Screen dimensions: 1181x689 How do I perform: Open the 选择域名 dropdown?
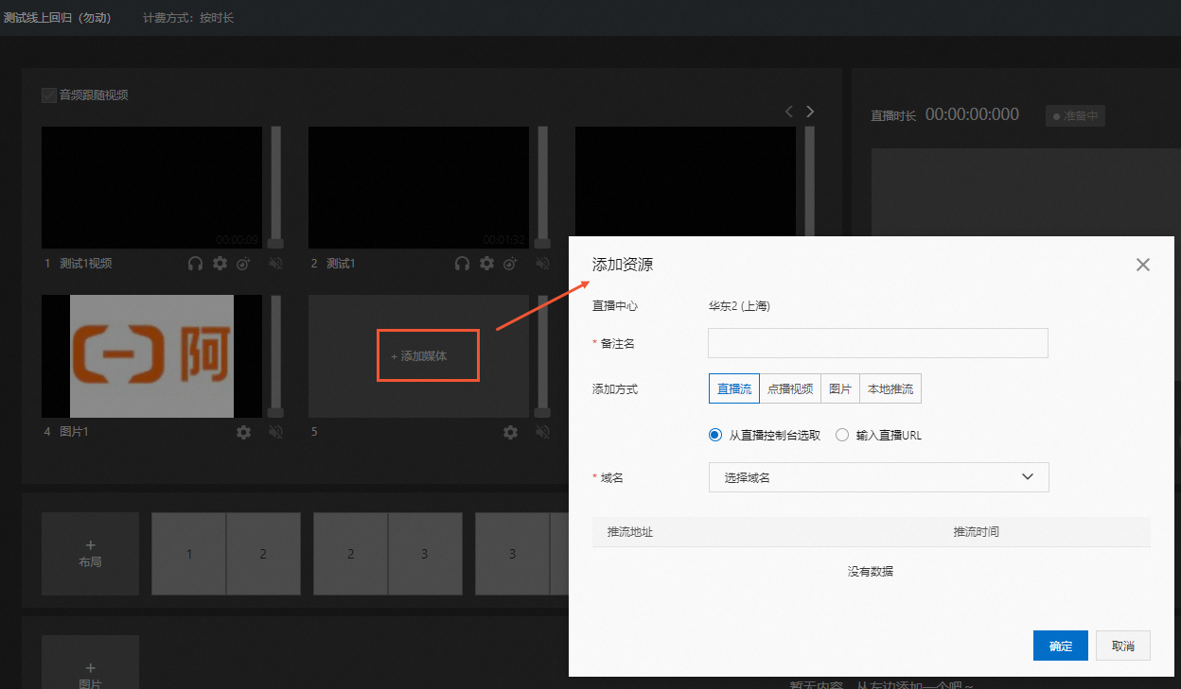[x=878, y=477]
